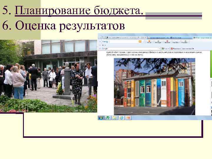Click the Bing search field
Screen dimensions: 212x159
point(124,42)
